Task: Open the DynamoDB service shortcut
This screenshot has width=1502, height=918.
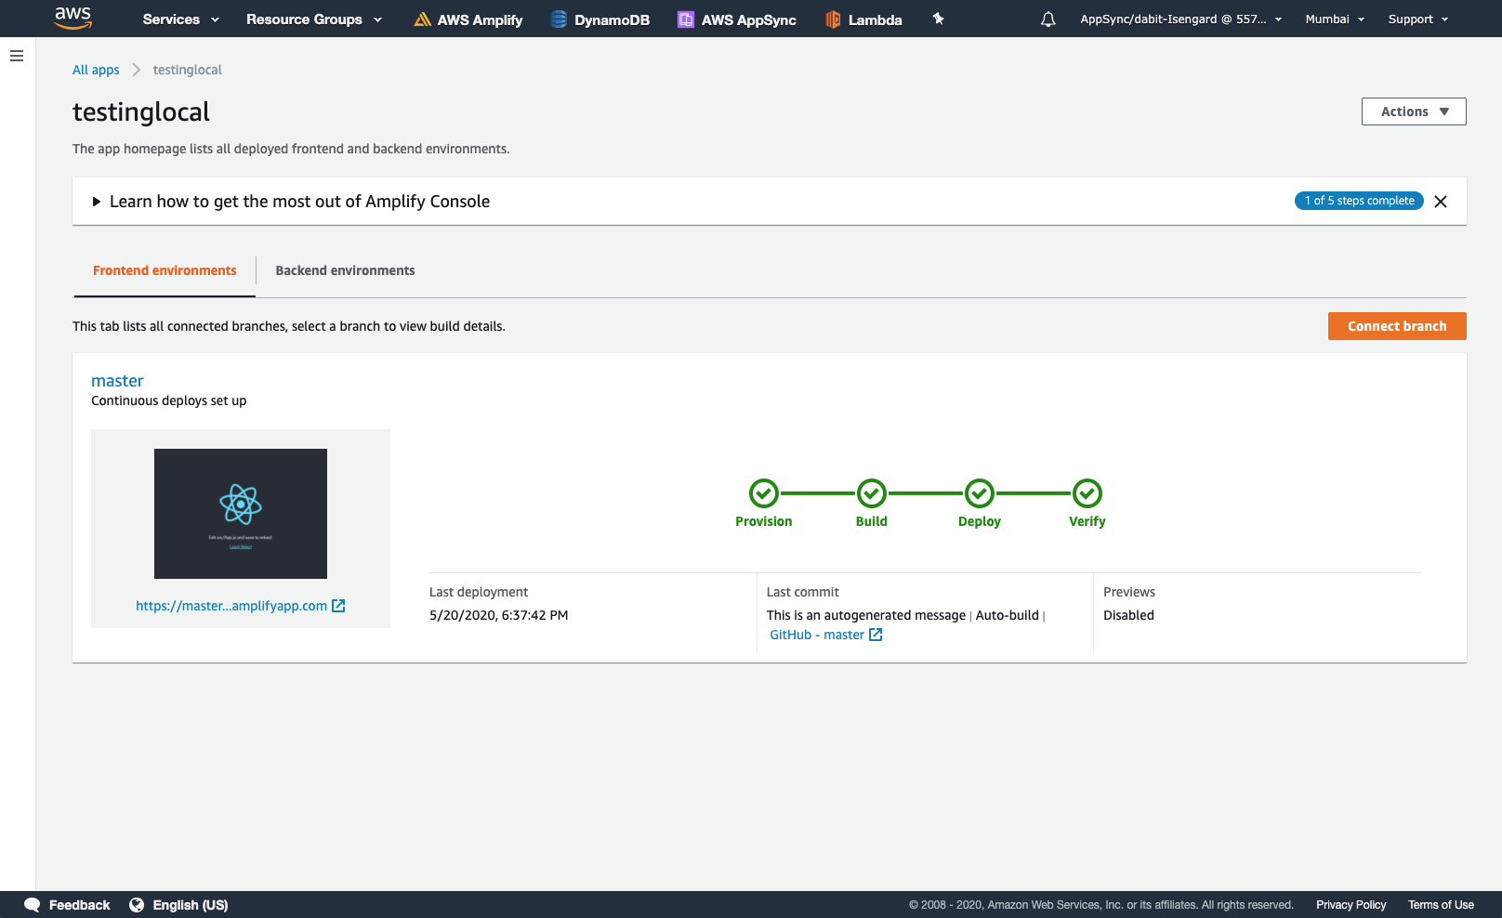Action: coord(599,20)
